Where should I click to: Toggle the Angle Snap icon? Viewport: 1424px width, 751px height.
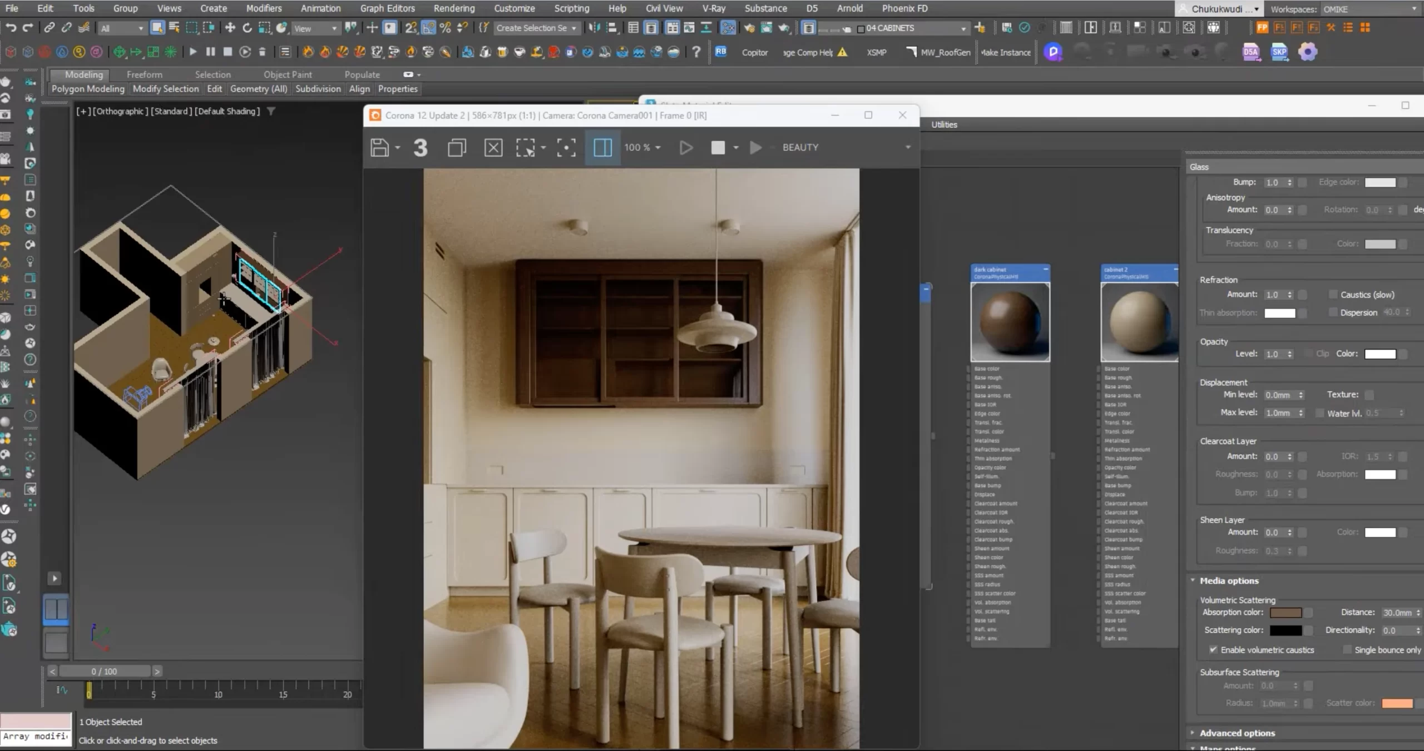428,28
